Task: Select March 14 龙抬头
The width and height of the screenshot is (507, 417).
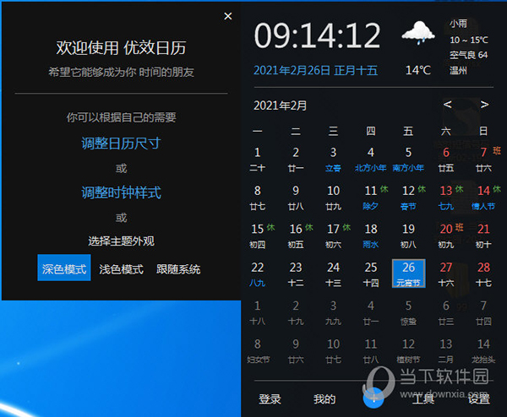Action: pyautogui.click(x=484, y=351)
